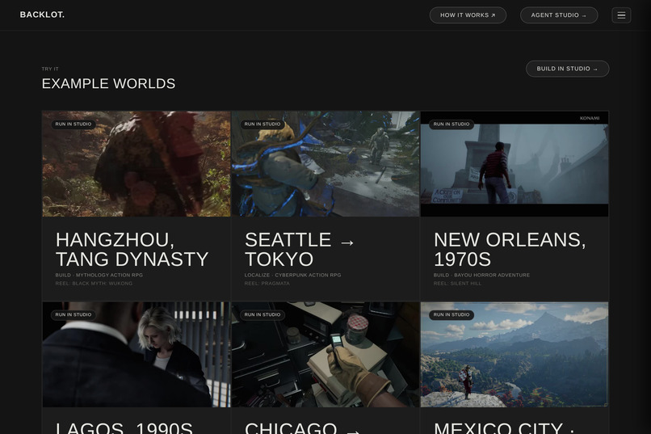The image size is (651, 434).
Task: Open the hamburger menu icon
Action: [621, 15]
